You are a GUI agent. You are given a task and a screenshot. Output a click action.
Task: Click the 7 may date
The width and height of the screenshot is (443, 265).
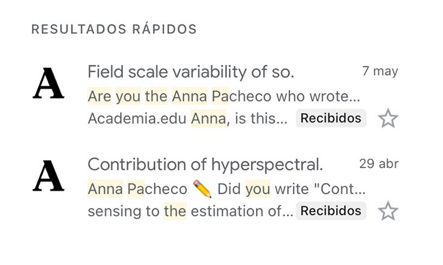click(x=380, y=71)
